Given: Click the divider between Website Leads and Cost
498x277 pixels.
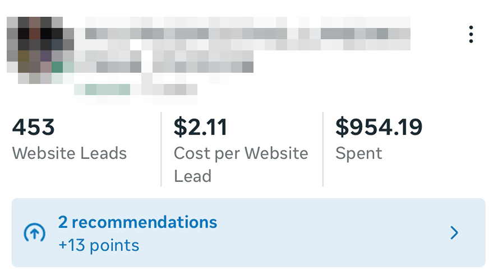Looking at the screenshot, I should pos(161,149).
